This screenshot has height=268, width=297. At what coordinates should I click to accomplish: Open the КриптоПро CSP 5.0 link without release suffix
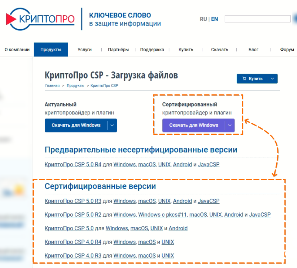(x=69, y=228)
